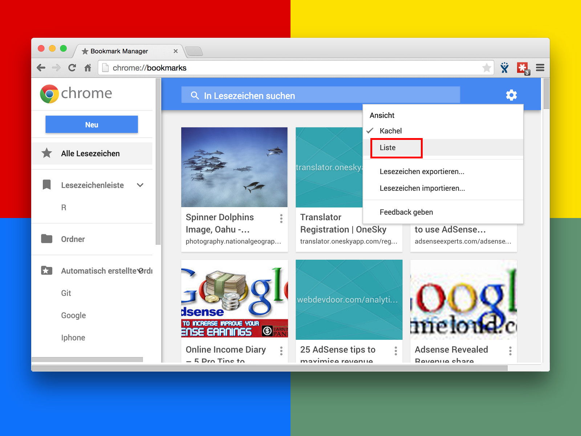The width and height of the screenshot is (581, 436).
Task: Open the translator.onesky tile thumbnail
Action: click(329, 167)
